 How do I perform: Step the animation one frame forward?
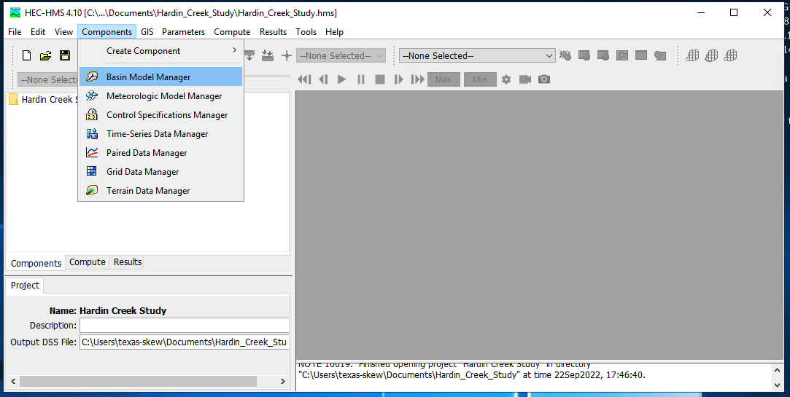tap(398, 79)
